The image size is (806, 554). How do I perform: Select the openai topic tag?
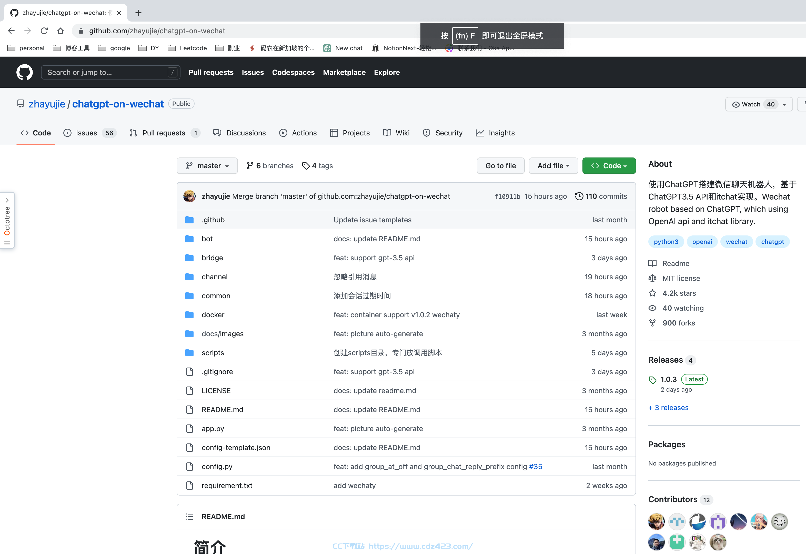click(702, 242)
